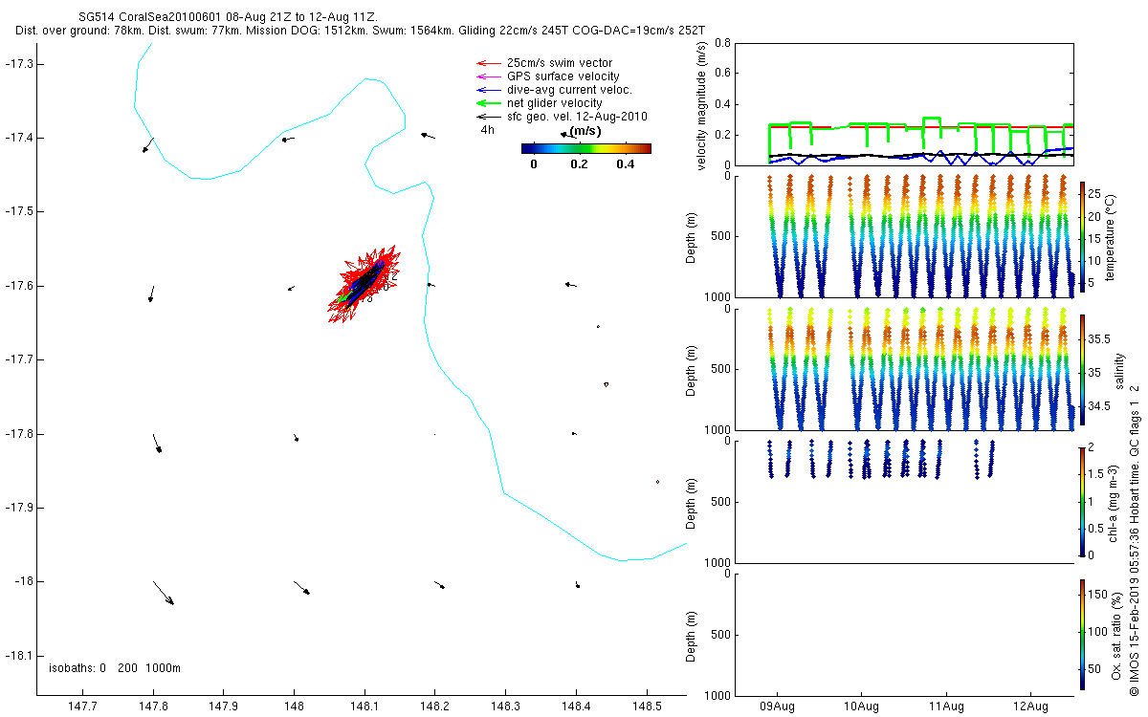Click the '35.5' tick on the salinity colorbar
1148x717 pixels.
(1100, 339)
